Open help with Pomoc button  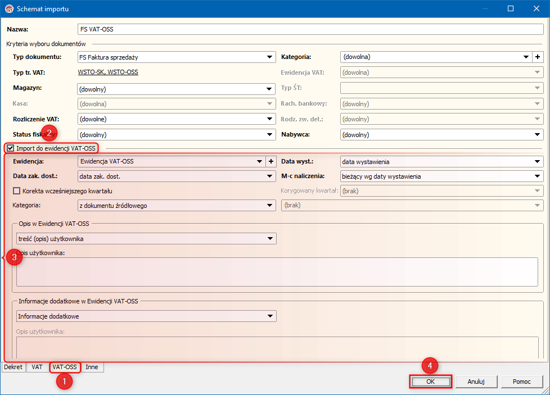coord(521,382)
